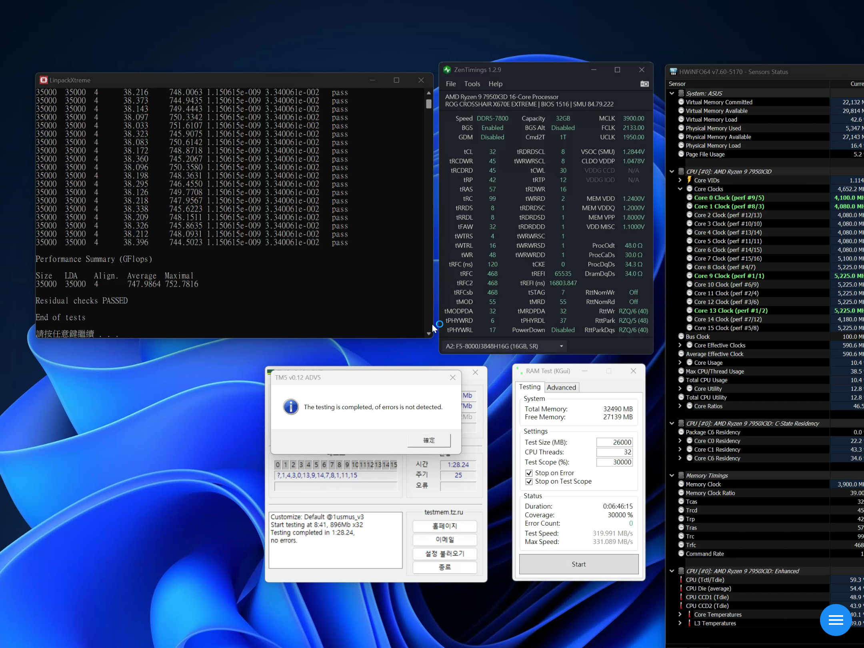Click the 'DDR5-7800' speed value in ZenTimings
The height and width of the screenshot is (648, 864).
(492, 118)
